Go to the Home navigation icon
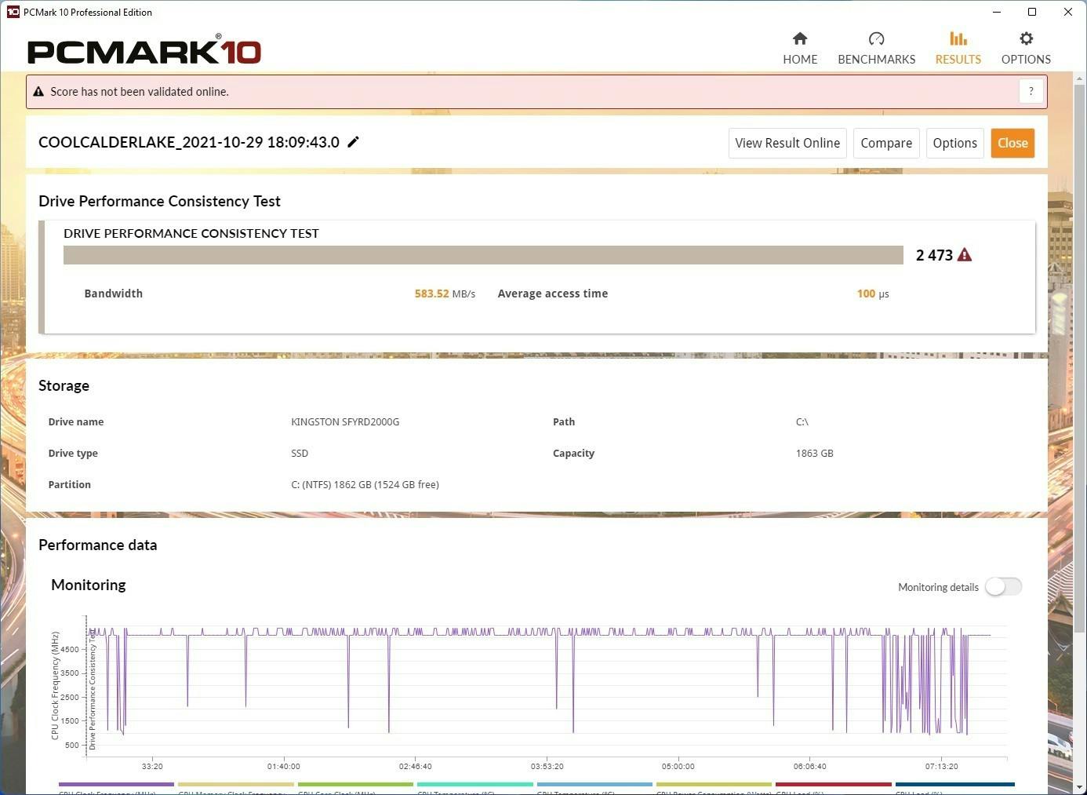The height and width of the screenshot is (795, 1087). pyautogui.click(x=799, y=39)
